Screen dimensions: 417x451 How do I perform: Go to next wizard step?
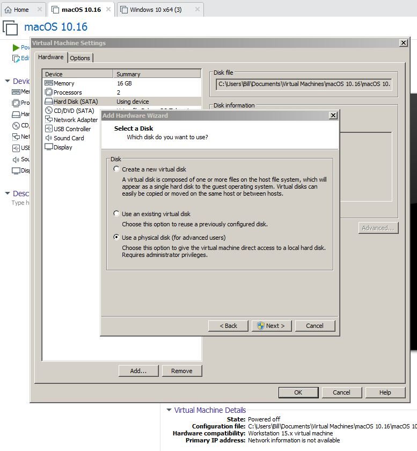(x=272, y=326)
